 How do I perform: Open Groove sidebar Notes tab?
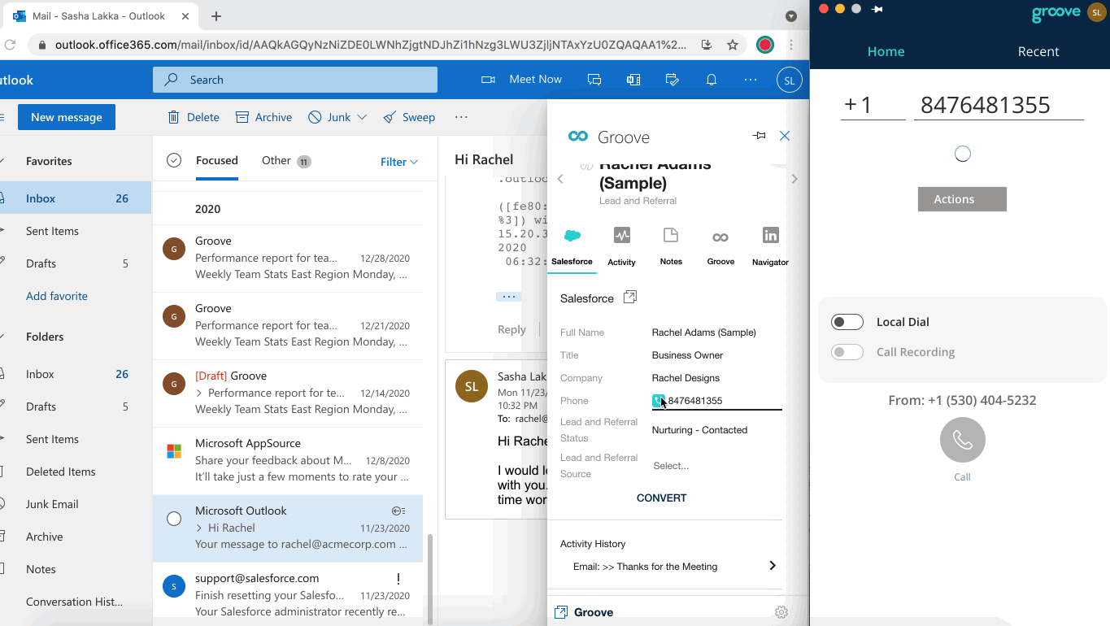[x=671, y=246]
